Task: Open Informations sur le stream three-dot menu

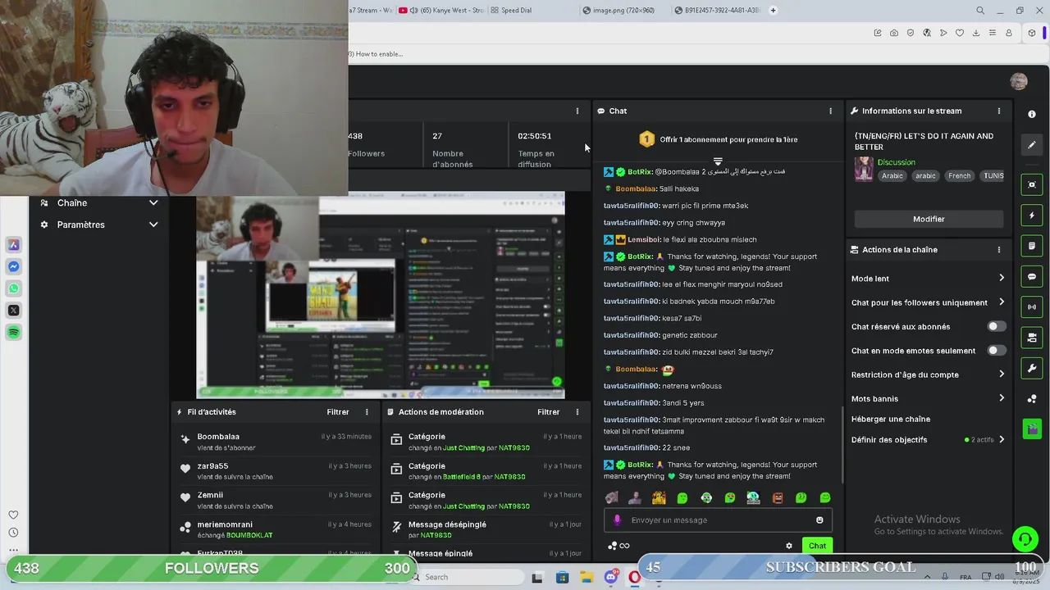Action: click(998, 111)
